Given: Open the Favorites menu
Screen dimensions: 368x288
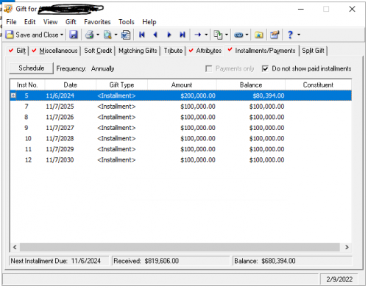Looking at the screenshot, I should click(x=97, y=22).
